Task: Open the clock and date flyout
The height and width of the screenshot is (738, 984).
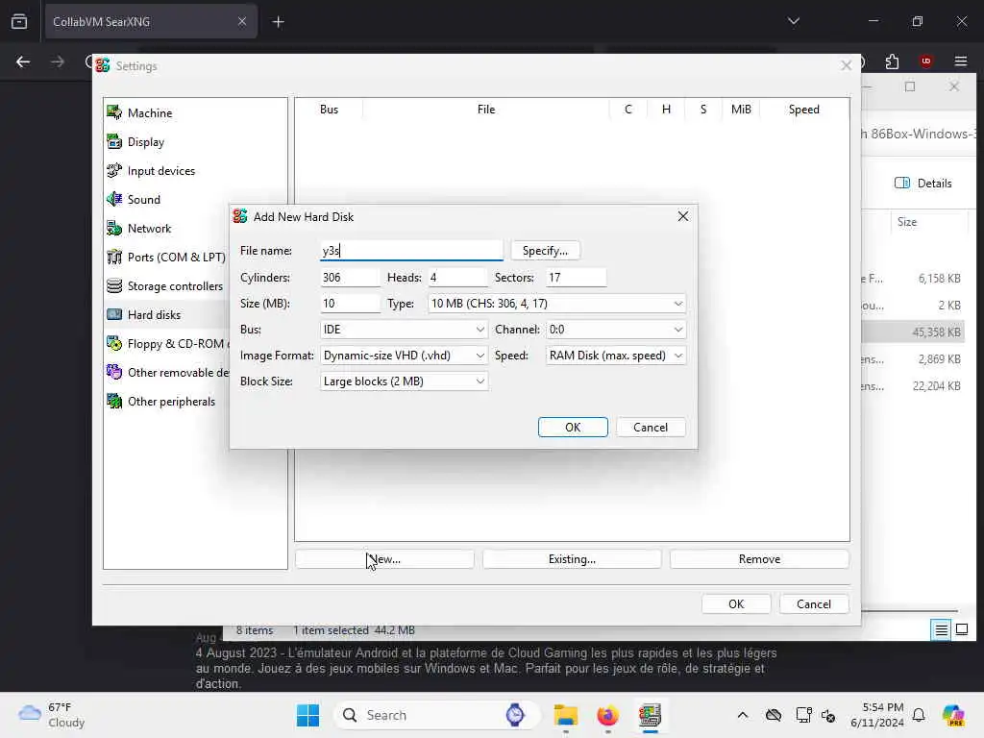Action: tap(876, 715)
